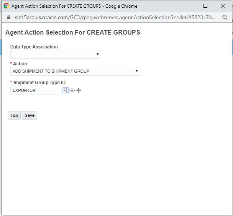
Task: Click the Action field label
Action: (20, 64)
